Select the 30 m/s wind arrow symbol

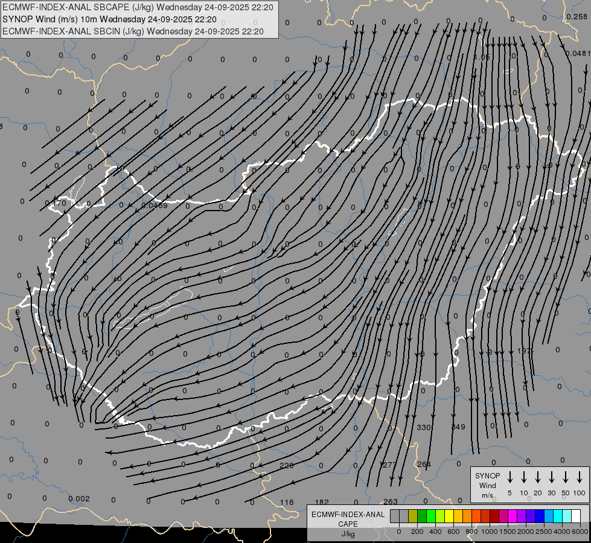pos(551,477)
